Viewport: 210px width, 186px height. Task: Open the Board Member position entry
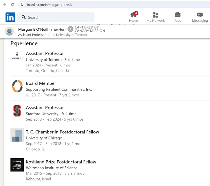(x=41, y=83)
